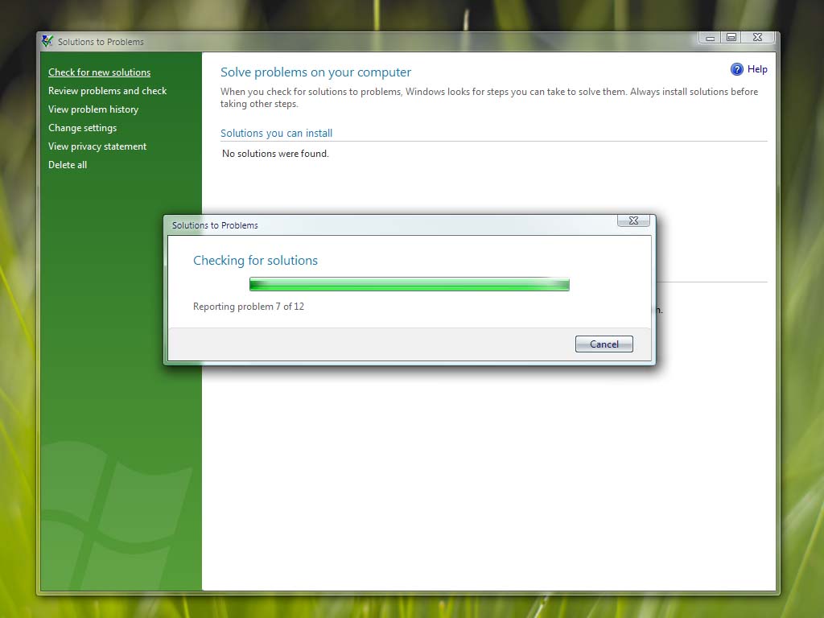Click the main window's title bar text
824x618 pixels.
(x=101, y=42)
